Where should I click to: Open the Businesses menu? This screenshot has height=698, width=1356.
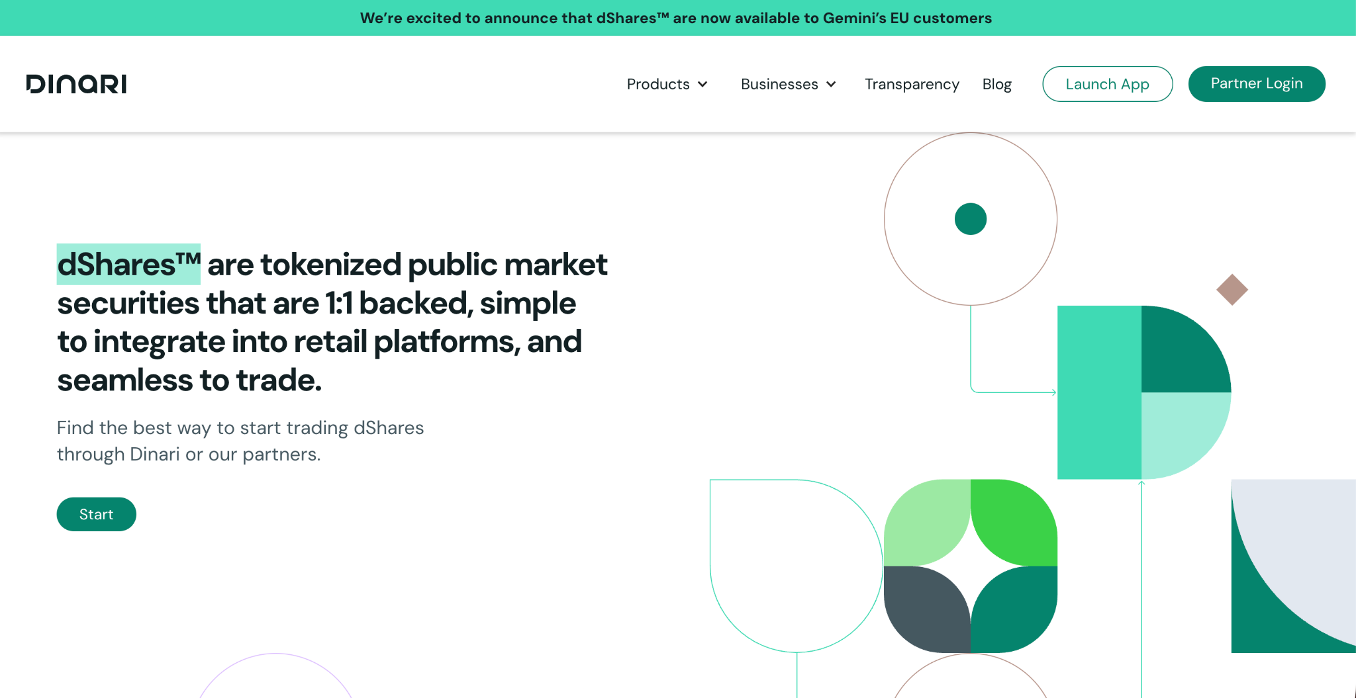click(789, 84)
